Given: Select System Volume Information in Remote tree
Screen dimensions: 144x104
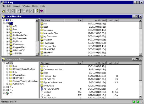Looking at the screenshot, I should click(x=25, y=81).
